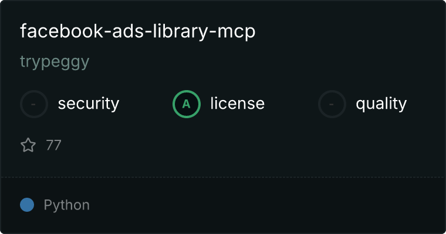
Task: Select the security label text
Action: point(89,104)
